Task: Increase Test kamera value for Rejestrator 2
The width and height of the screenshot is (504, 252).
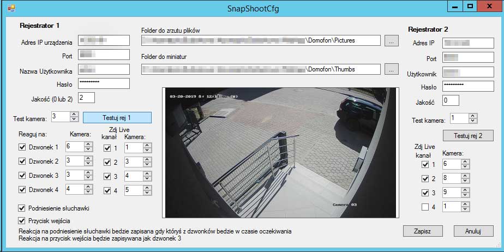Action: tap(472, 116)
